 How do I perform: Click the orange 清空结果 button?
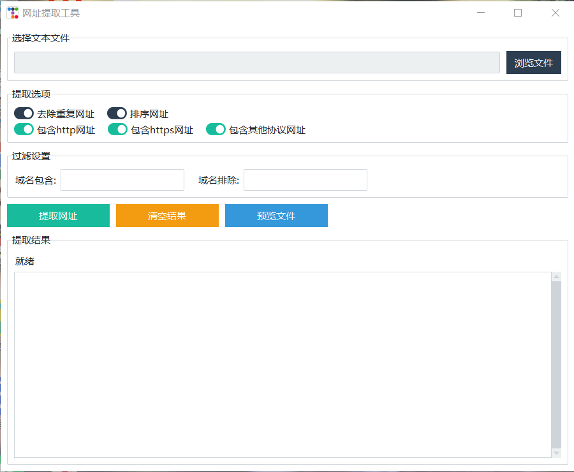tap(167, 216)
